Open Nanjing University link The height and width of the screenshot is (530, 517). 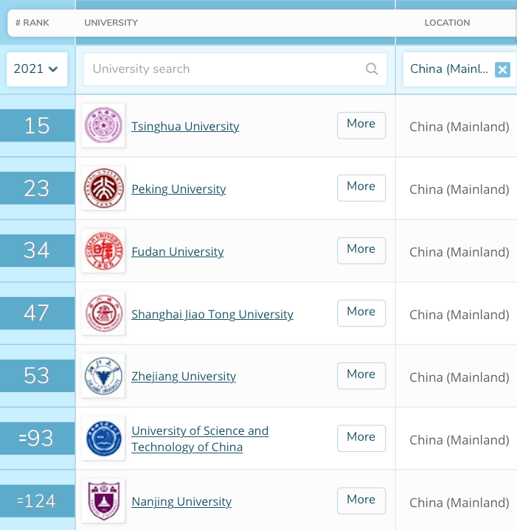point(181,501)
